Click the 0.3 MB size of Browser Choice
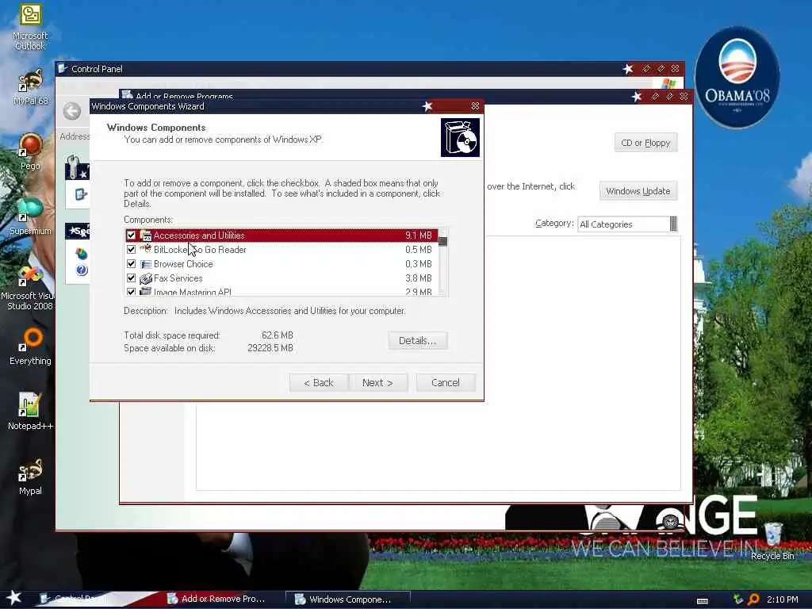The width and height of the screenshot is (812, 609). [x=419, y=264]
